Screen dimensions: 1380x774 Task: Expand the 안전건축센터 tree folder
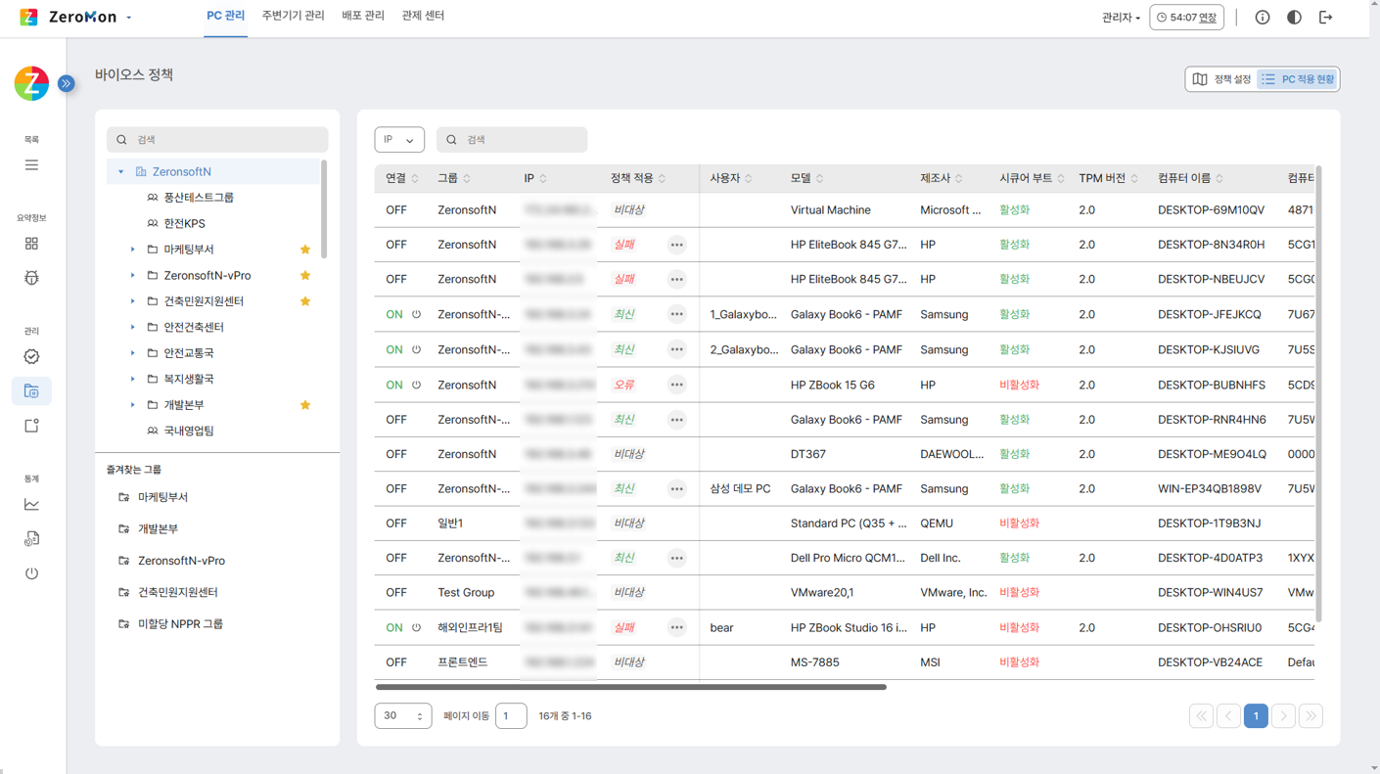click(133, 328)
